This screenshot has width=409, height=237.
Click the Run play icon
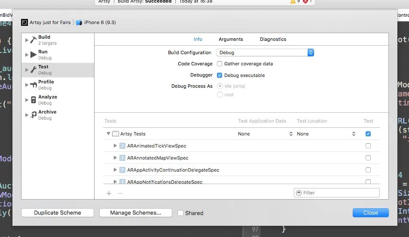[x=34, y=55]
